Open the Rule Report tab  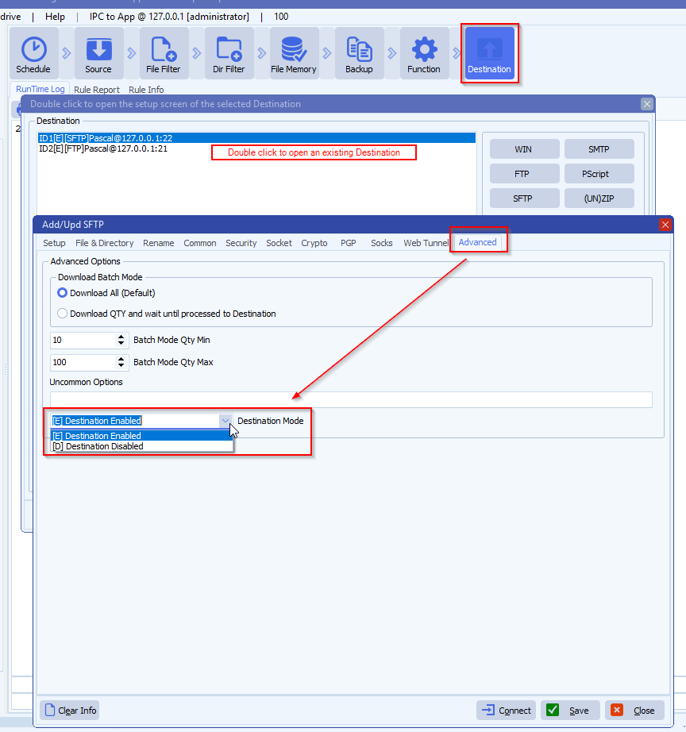97,90
